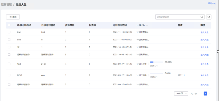Go to 迁移管理 in the breadcrumb
The height and width of the screenshot is (101, 219).
coord(6,5)
